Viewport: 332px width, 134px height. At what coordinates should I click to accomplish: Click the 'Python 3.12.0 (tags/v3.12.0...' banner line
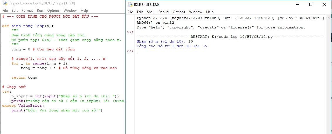click(230, 18)
